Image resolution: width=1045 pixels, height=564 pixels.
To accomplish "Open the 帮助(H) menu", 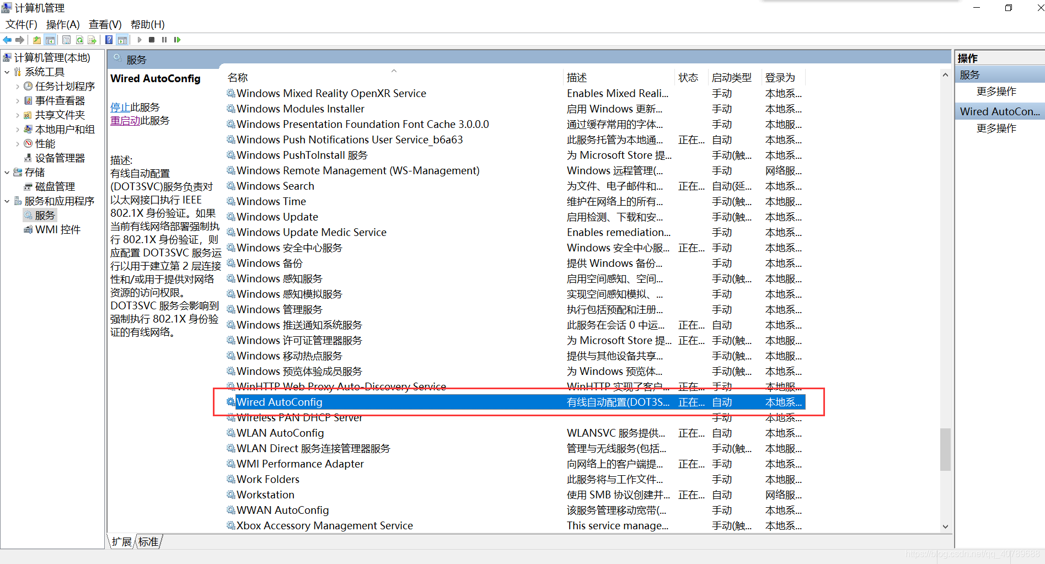I will pos(147,24).
